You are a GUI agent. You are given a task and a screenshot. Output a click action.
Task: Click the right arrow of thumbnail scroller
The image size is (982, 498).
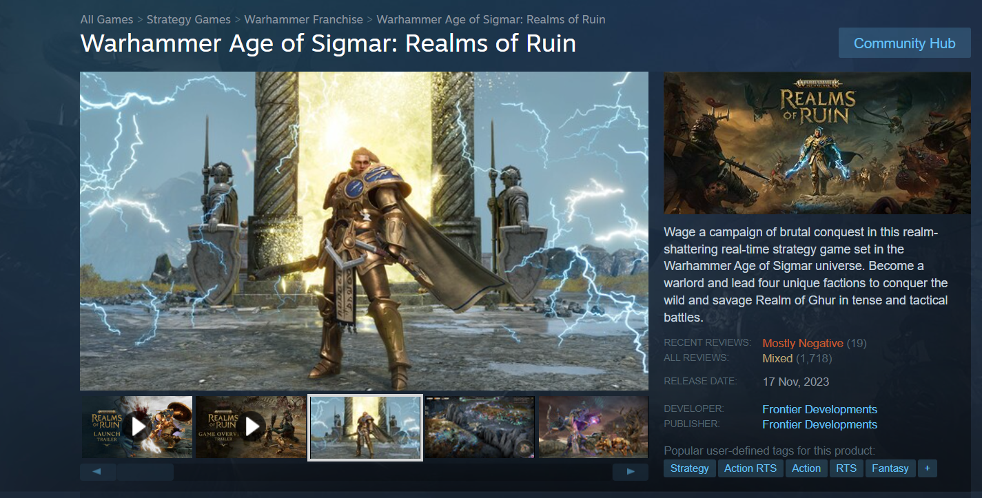click(631, 472)
